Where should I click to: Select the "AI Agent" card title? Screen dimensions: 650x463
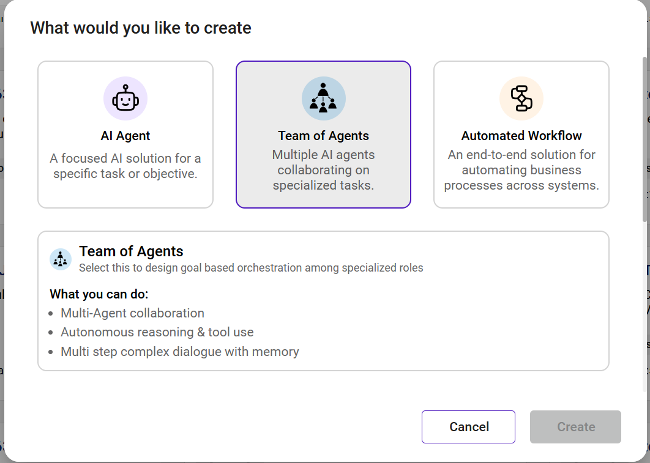point(125,136)
